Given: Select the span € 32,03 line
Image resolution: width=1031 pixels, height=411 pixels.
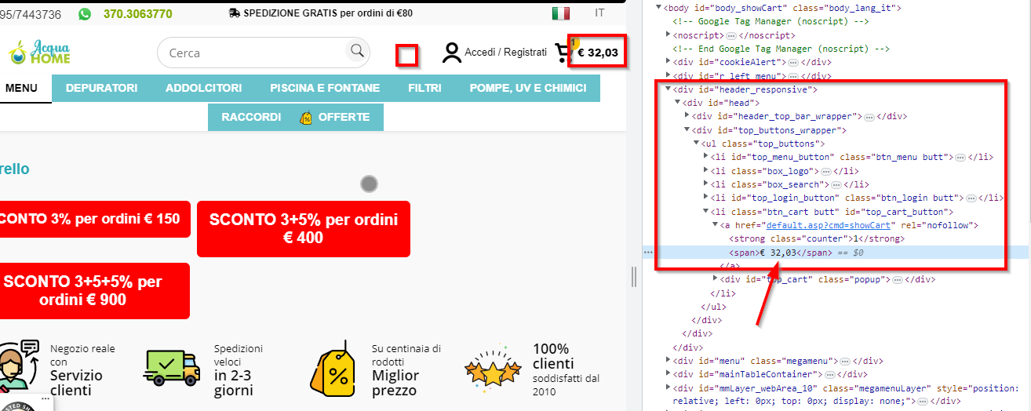Looking at the screenshot, I should click(x=836, y=253).
